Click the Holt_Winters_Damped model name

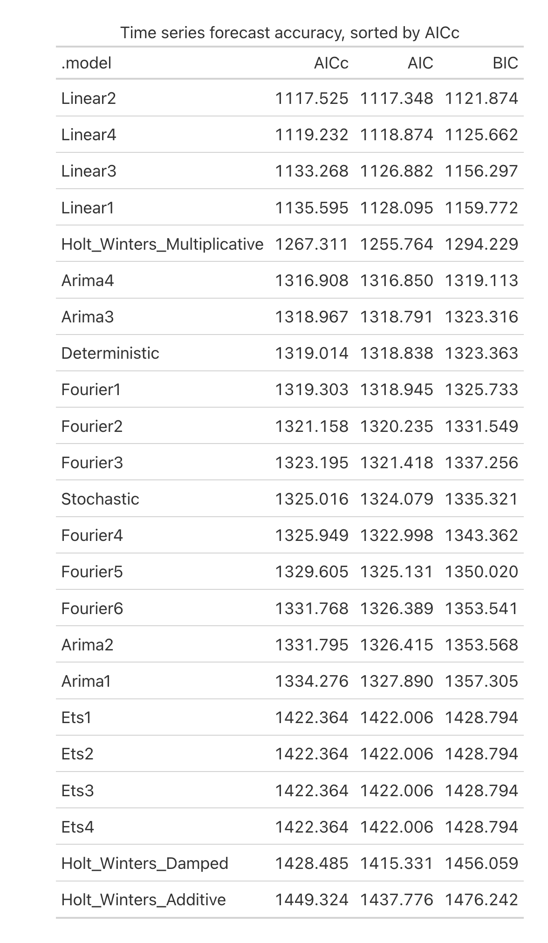pos(144,863)
